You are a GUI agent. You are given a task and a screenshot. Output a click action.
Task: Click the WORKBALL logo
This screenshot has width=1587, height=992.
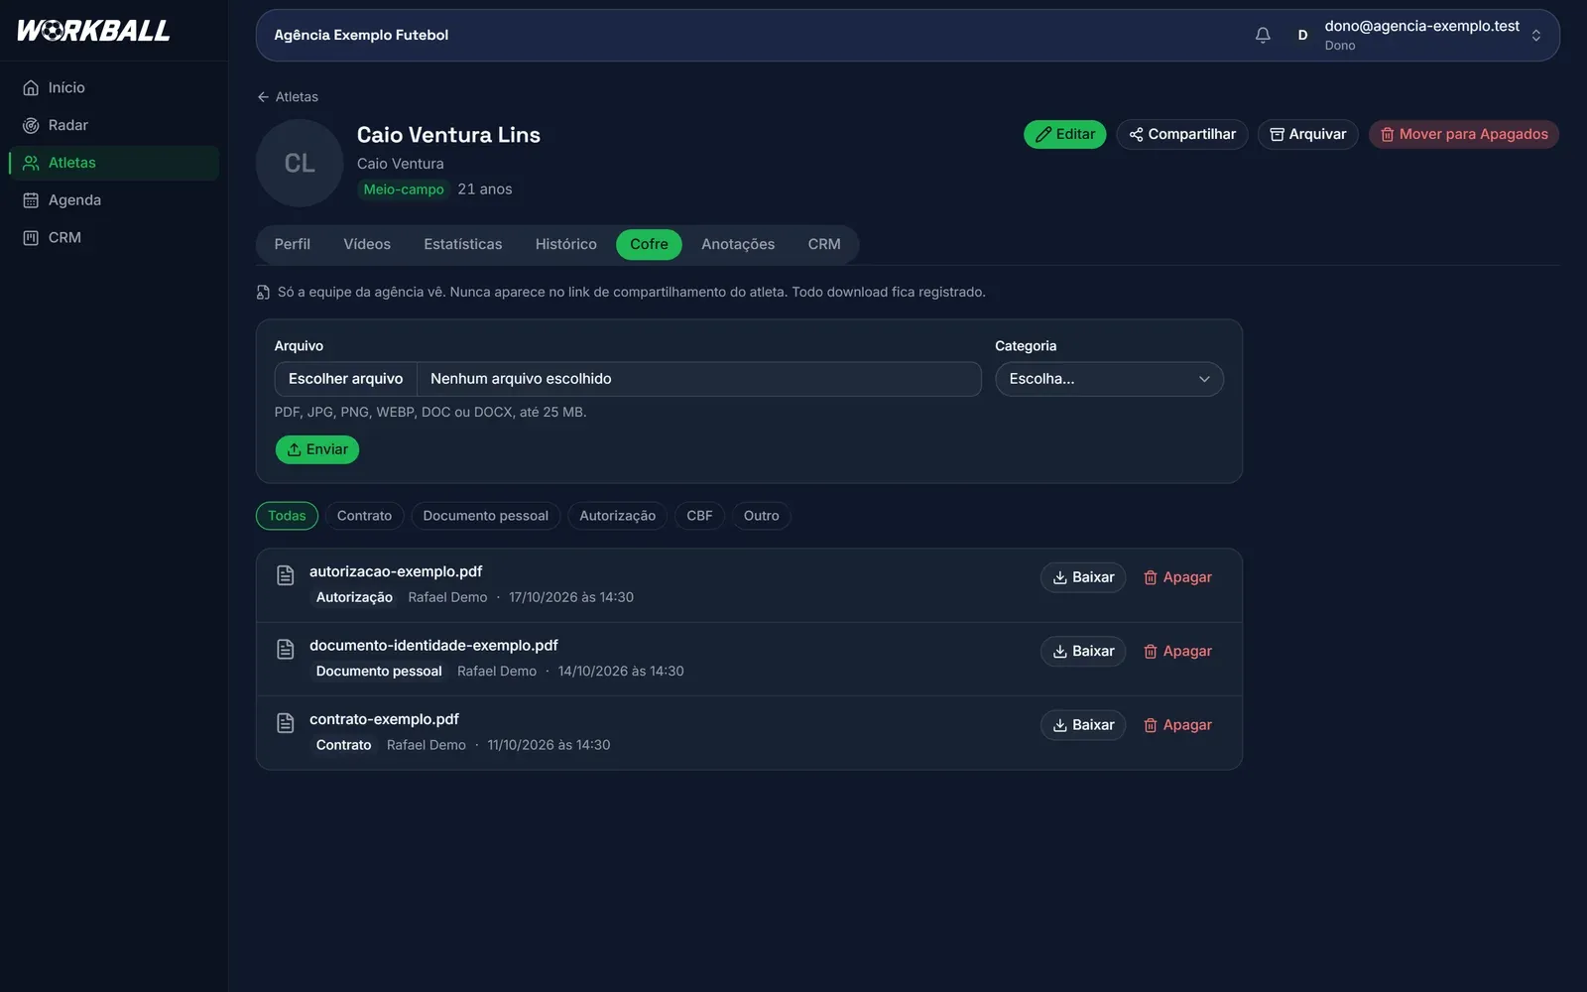click(93, 31)
